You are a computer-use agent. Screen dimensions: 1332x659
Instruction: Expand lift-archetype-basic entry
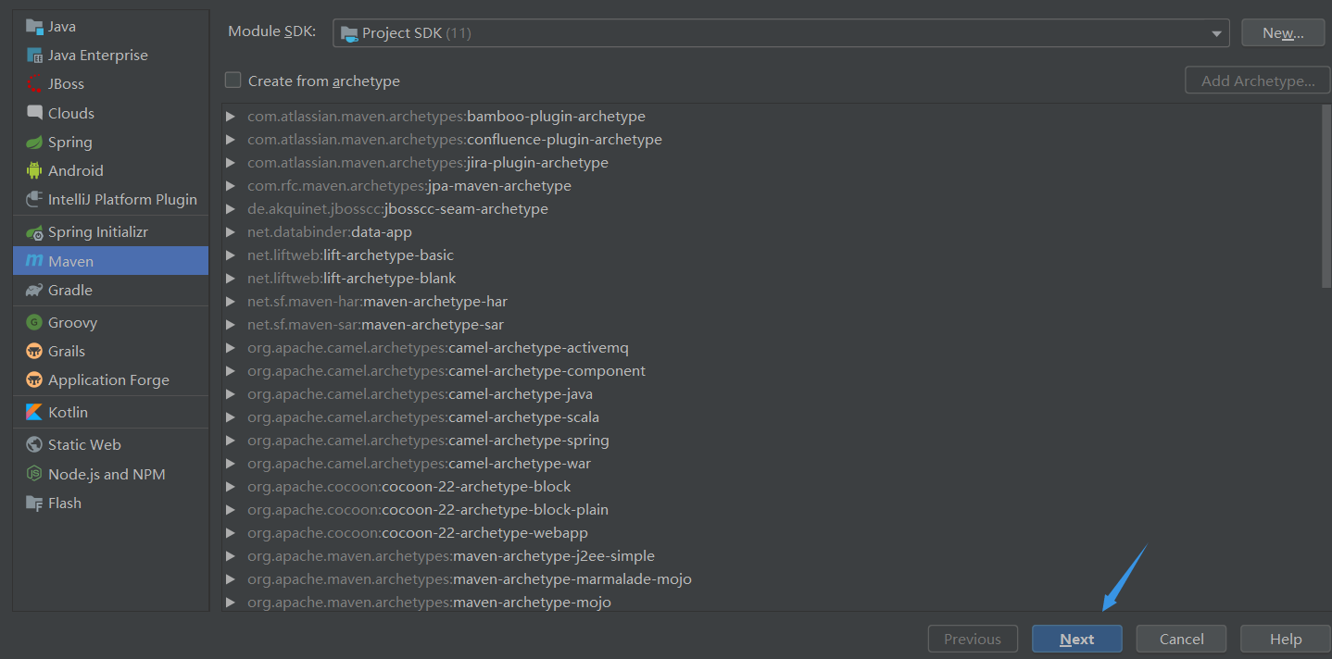point(231,255)
